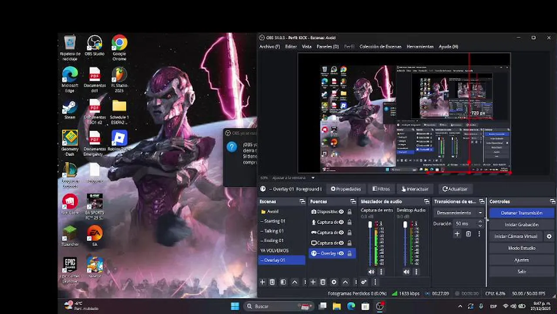Toggle eye on monitor Captura source
The height and width of the screenshot is (314, 557).
pyautogui.click(x=341, y=243)
